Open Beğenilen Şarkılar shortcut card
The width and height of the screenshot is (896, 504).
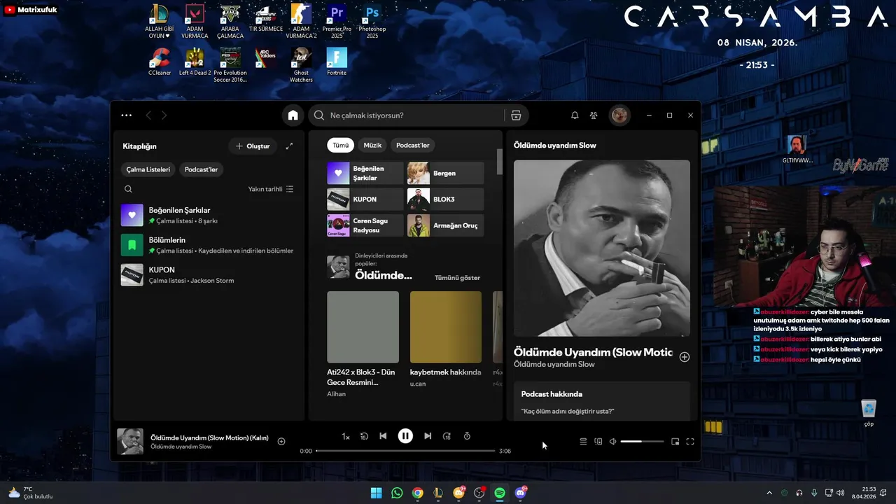click(x=365, y=173)
